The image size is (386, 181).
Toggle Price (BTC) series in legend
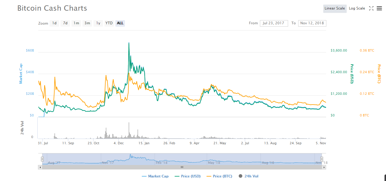(x=219, y=176)
